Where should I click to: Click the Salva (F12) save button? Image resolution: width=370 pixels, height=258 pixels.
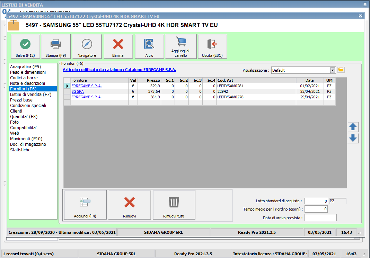point(25,46)
